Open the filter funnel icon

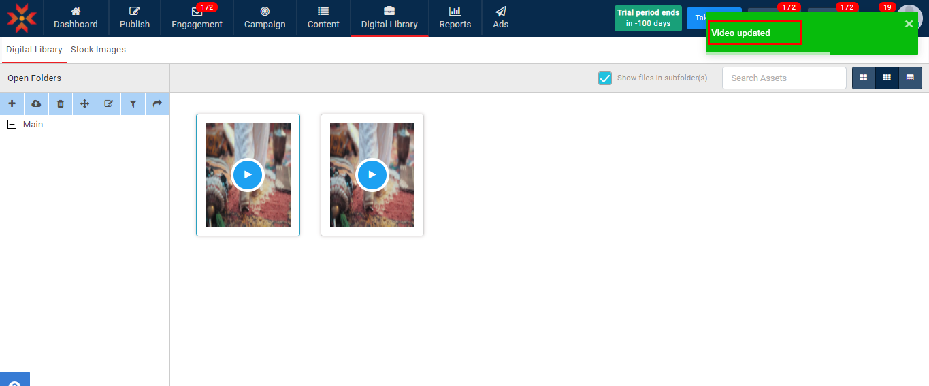(133, 104)
